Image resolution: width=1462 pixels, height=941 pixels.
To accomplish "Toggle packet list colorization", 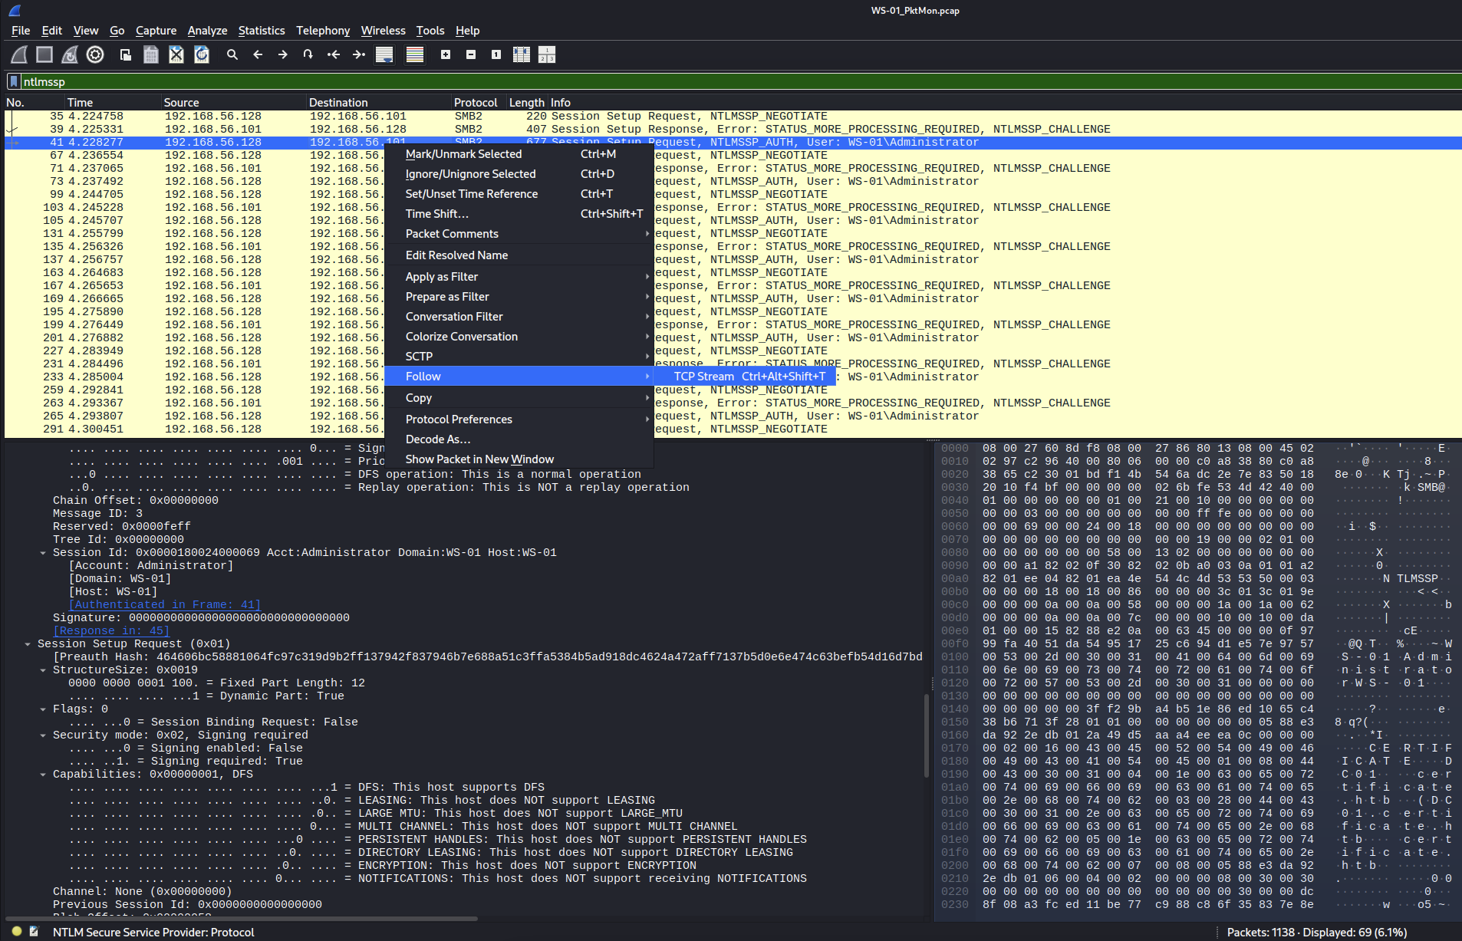I will [415, 54].
